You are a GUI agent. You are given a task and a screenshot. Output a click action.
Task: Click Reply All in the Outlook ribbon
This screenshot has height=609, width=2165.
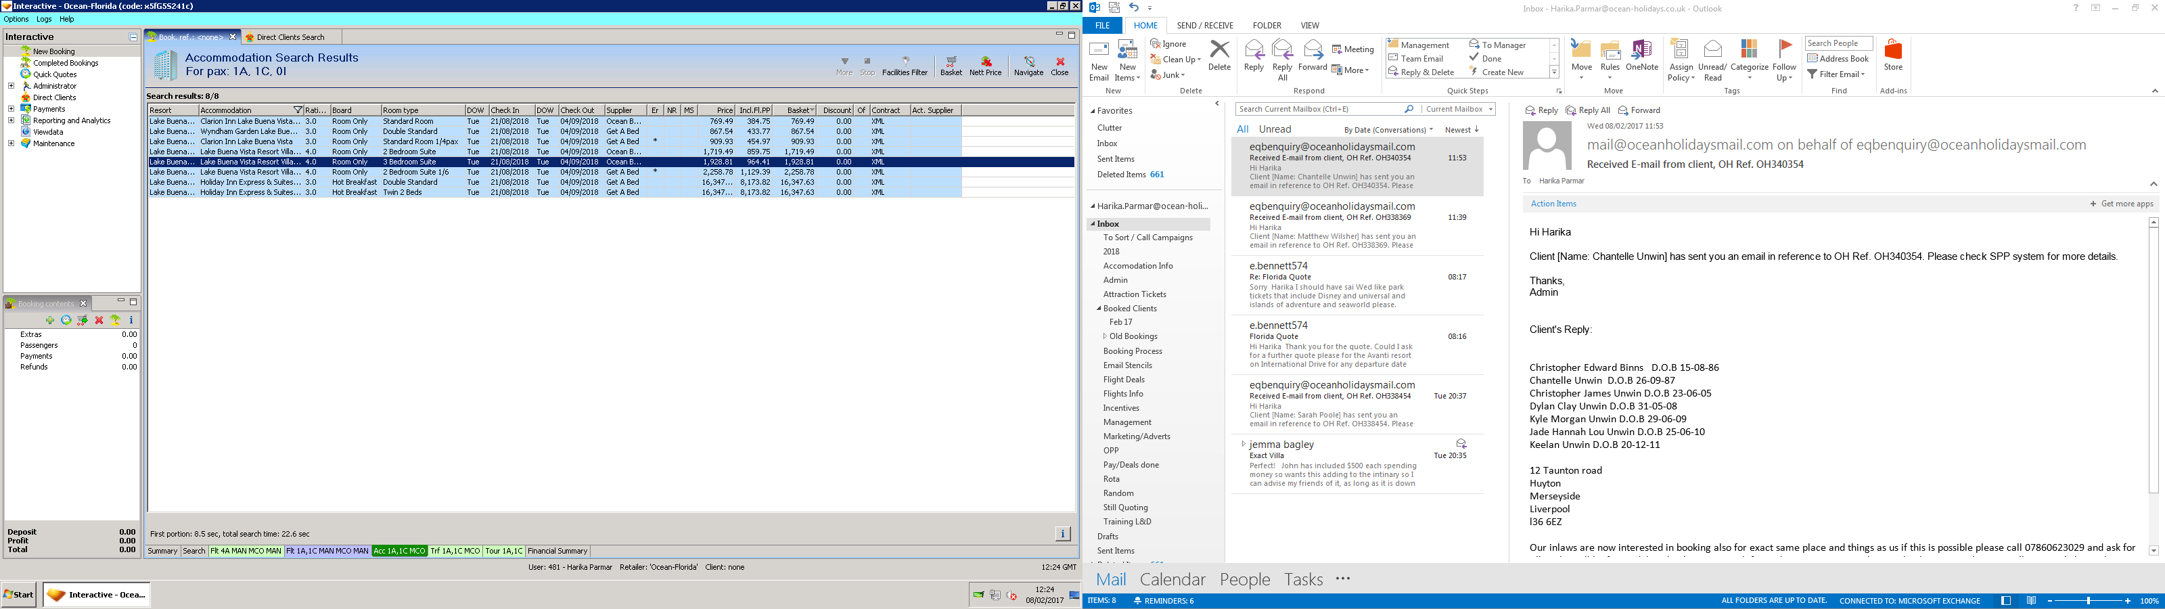pyautogui.click(x=1281, y=61)
